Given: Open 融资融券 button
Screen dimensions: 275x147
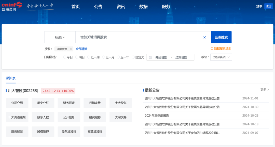Looking at the screenshot, I should pos(95,117).
